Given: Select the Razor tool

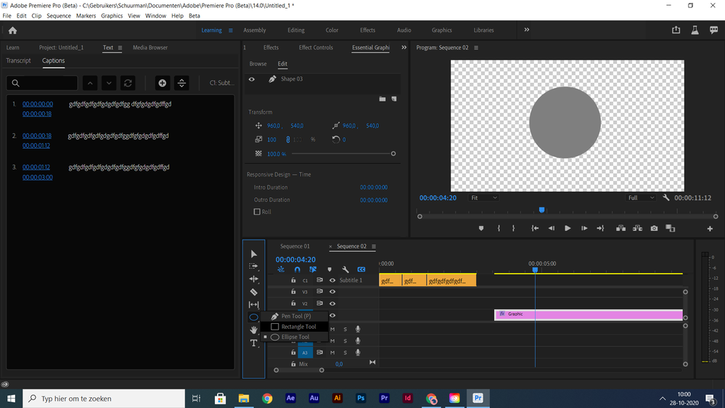Looking at the screenshot, I should (253, 292).
